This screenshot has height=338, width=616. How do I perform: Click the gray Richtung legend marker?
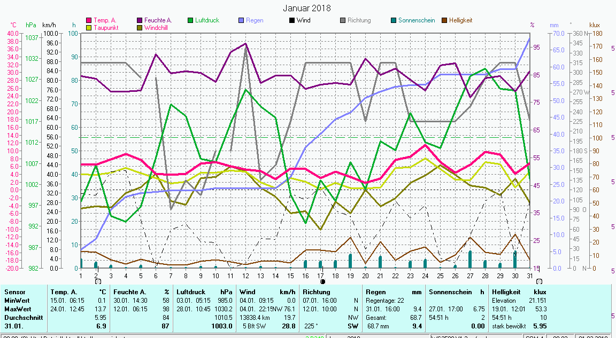click(x=343, y=20)
